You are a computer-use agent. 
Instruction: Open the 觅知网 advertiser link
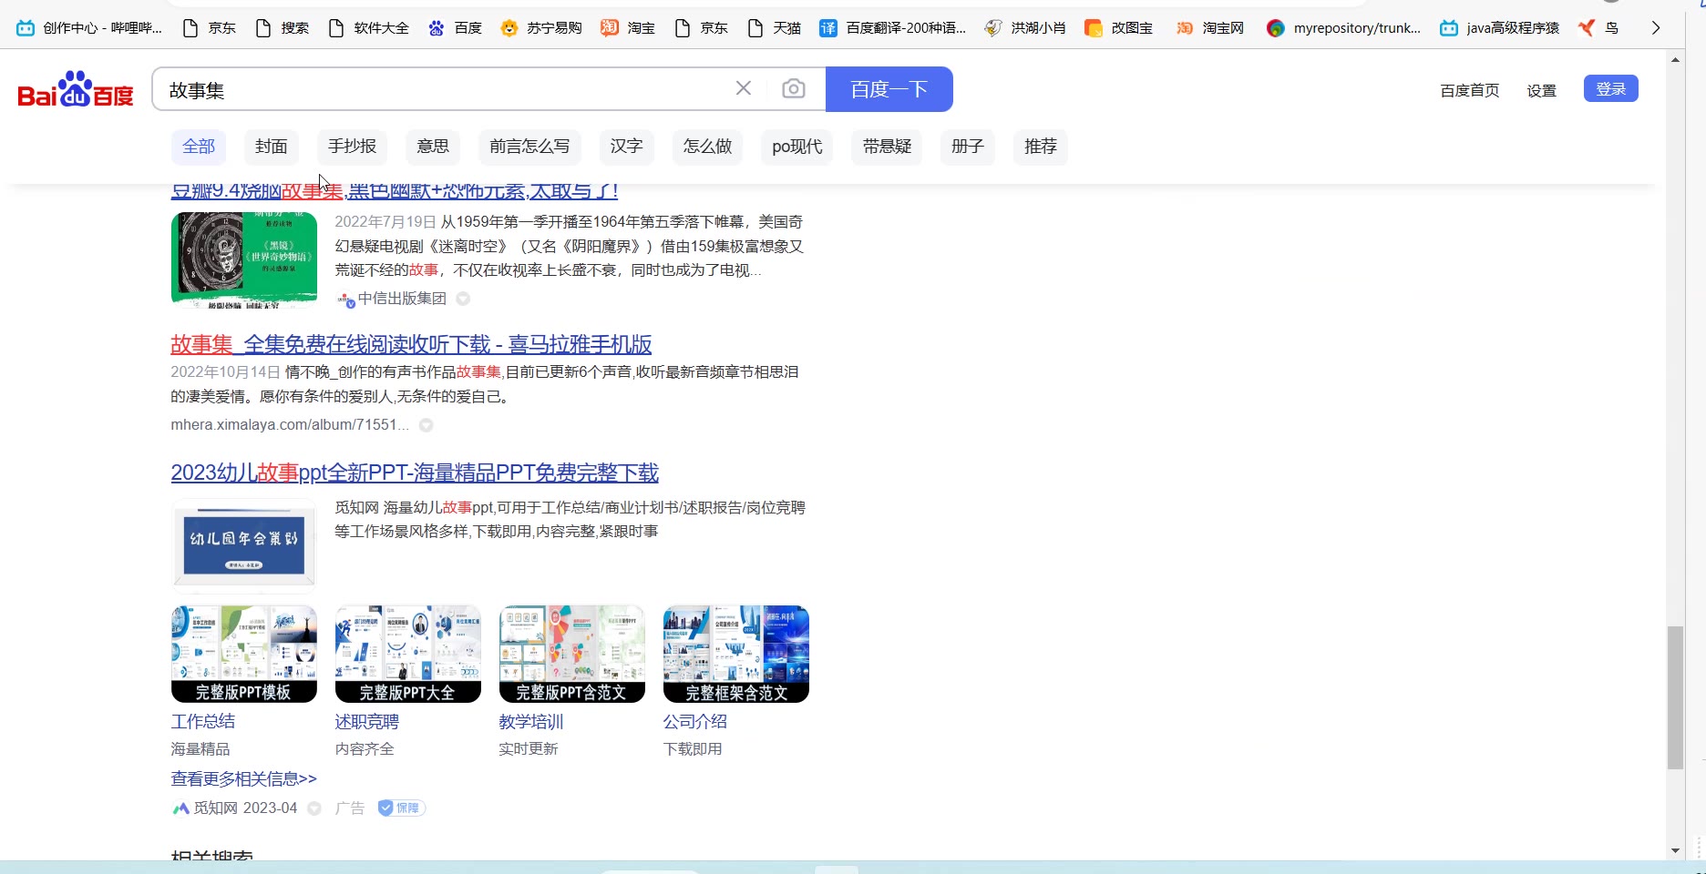click(235, 808)
